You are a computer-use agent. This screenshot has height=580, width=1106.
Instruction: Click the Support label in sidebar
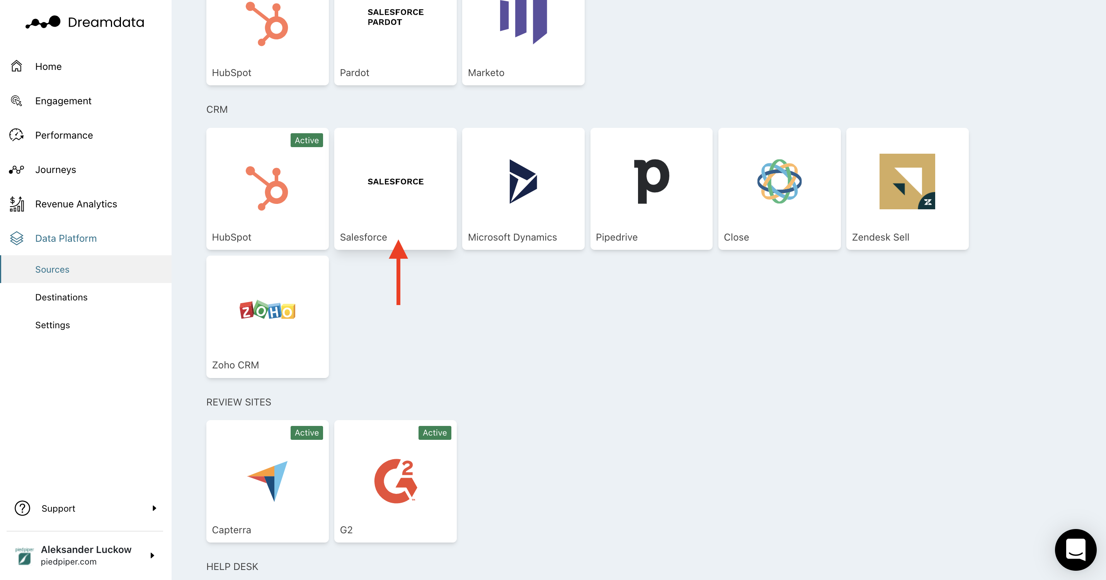tap(58, 508)
